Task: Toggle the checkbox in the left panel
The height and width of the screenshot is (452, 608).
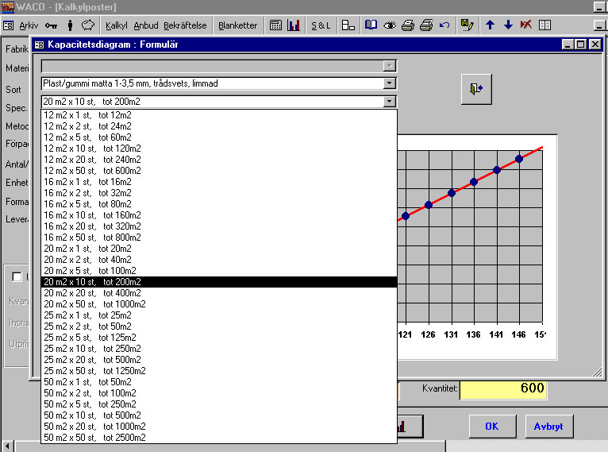Action: (17, 276)
